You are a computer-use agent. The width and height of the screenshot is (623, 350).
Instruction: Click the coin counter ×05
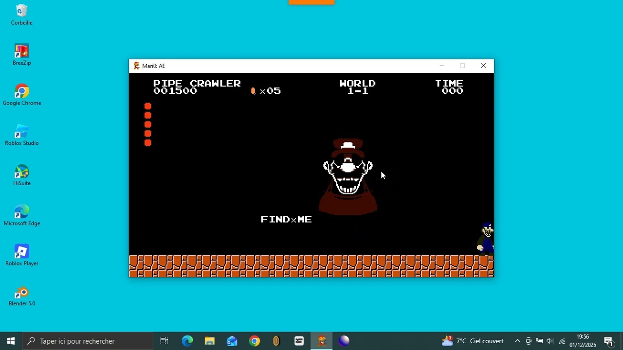click(x=266, y=91)
